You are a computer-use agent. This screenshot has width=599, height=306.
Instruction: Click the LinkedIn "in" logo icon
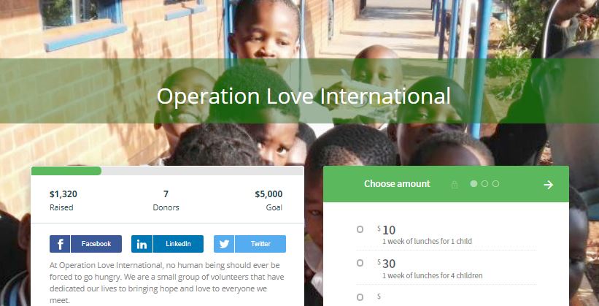(142, 244)
